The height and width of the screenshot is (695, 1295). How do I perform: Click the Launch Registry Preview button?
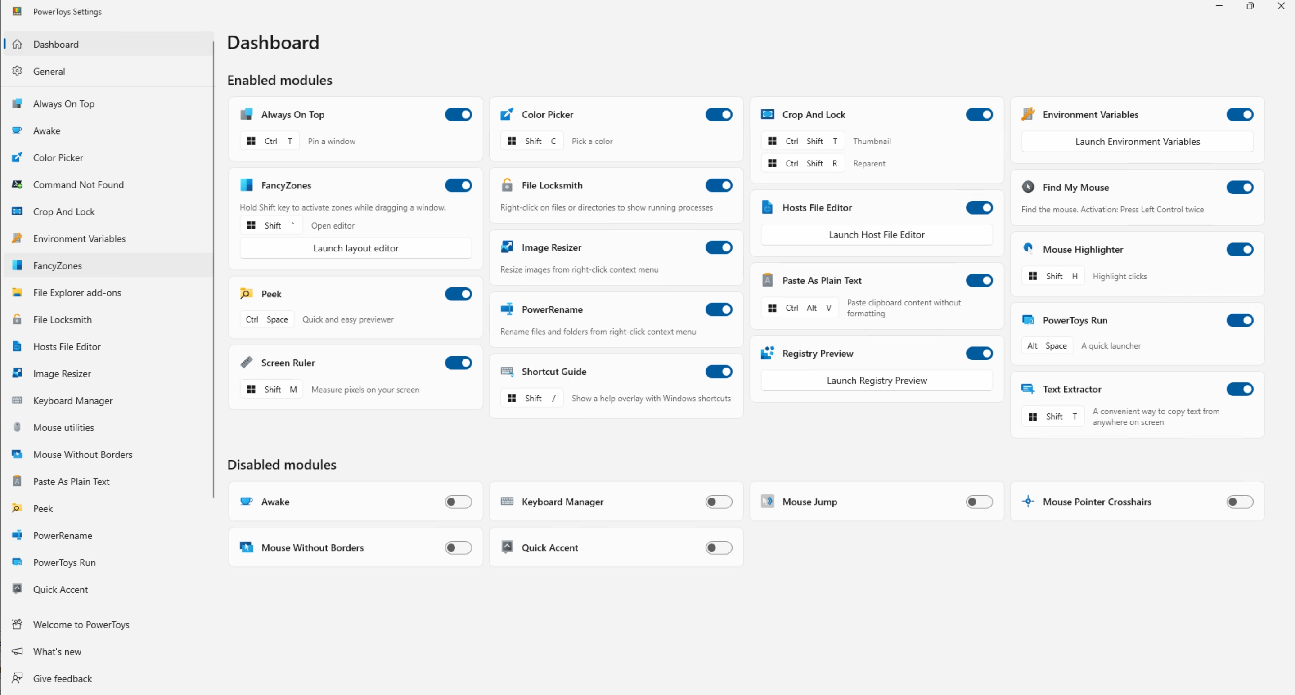tap(876, 380)
